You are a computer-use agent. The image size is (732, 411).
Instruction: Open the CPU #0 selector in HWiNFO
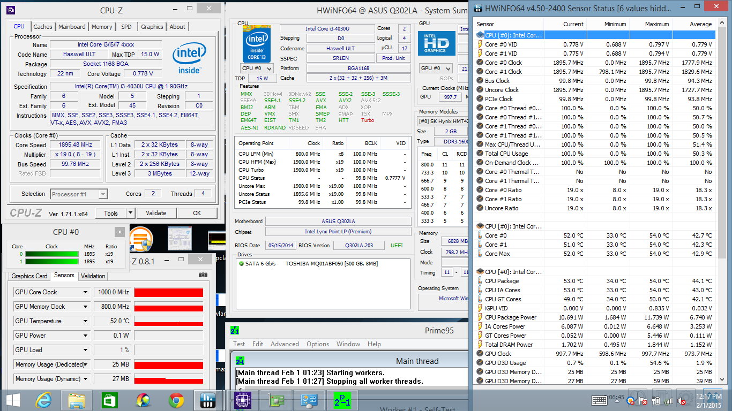tap(257, 68)
